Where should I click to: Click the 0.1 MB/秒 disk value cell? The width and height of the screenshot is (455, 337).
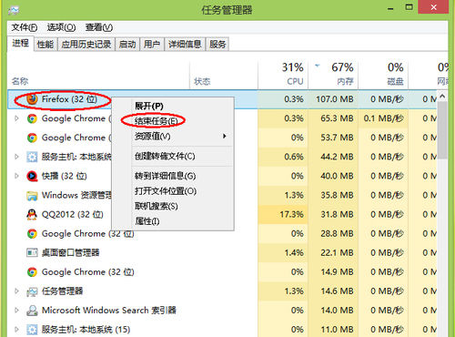(x=383, y=118)
